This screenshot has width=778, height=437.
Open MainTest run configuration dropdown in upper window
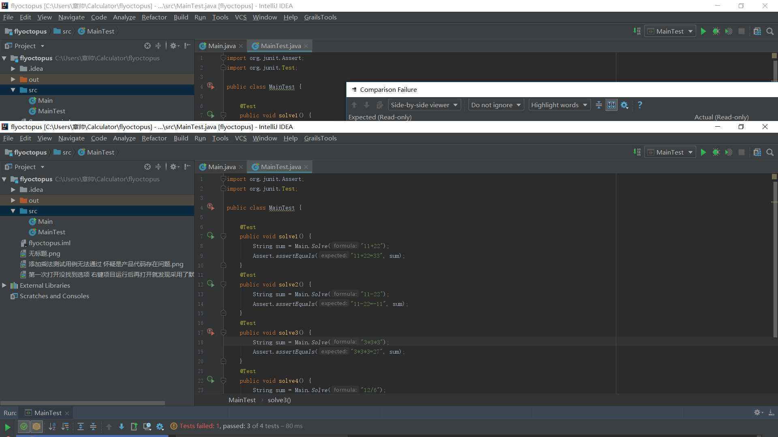[x=670, y=32]
